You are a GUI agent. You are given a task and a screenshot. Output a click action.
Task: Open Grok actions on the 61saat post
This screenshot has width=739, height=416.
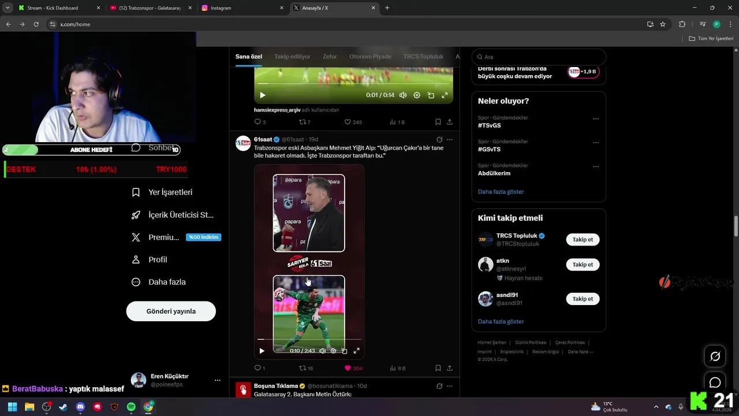pyautogui.click(x=439, y=139)
